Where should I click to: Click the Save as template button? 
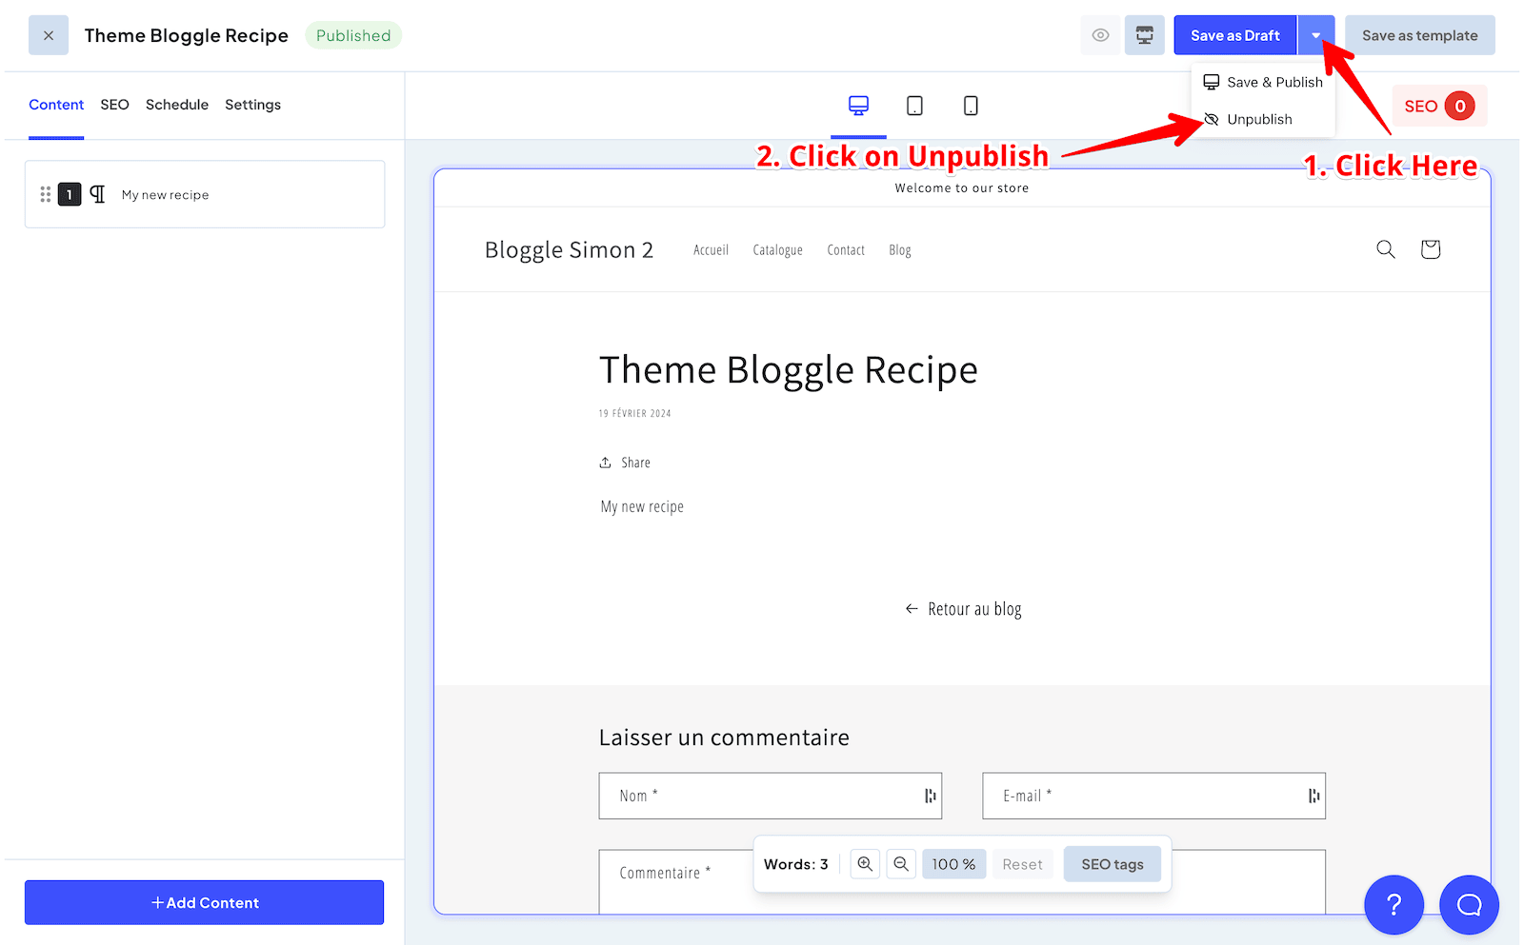click(1419, 34)
